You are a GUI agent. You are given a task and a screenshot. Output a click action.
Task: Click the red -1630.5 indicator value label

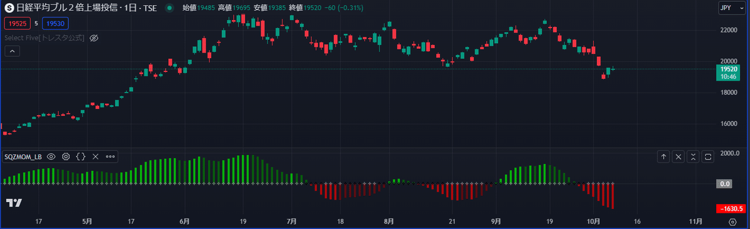point(730,208)
